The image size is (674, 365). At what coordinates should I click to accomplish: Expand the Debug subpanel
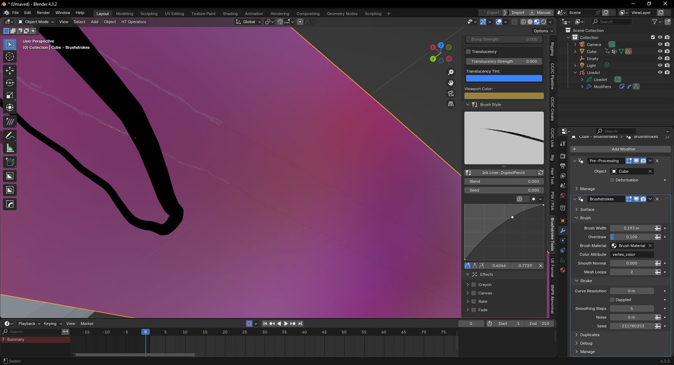click(x=576, y=343)
